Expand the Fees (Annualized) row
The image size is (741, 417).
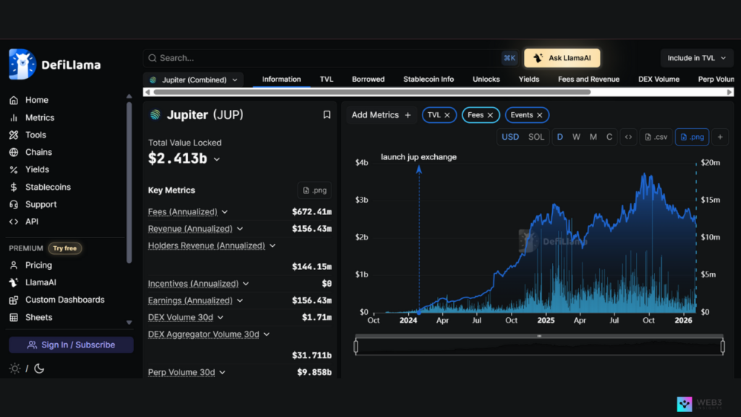[224, 212]
